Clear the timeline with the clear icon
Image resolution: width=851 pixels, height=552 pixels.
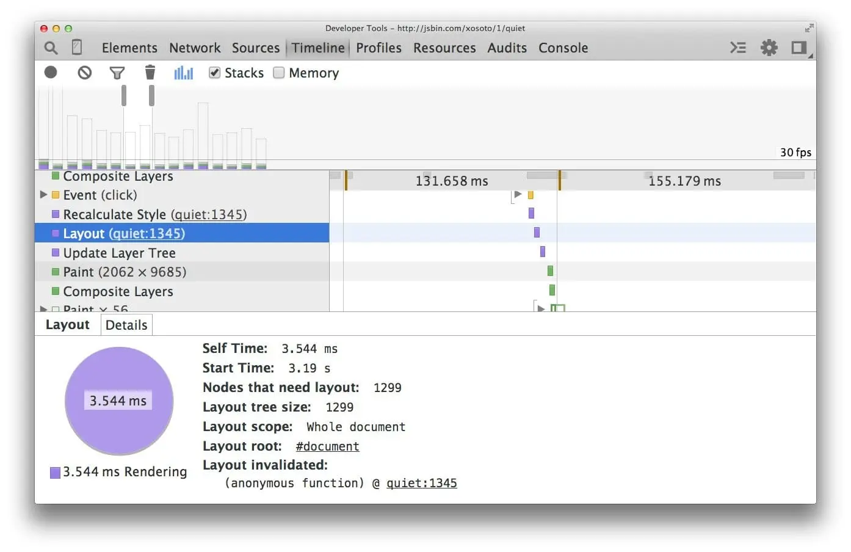click(85, 73)
